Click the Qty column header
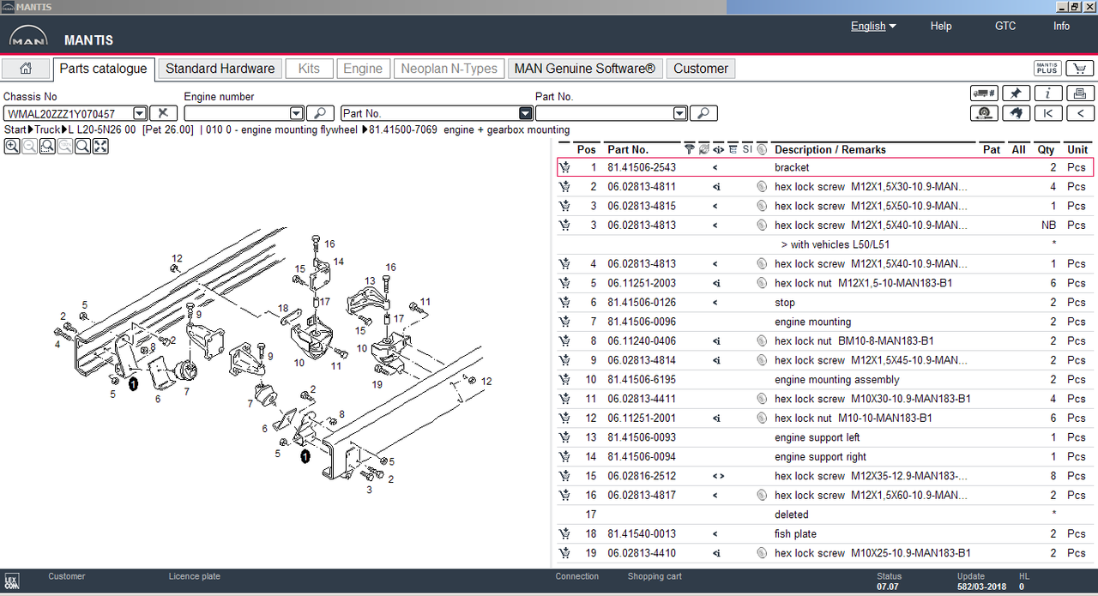 click(1046, 149)
